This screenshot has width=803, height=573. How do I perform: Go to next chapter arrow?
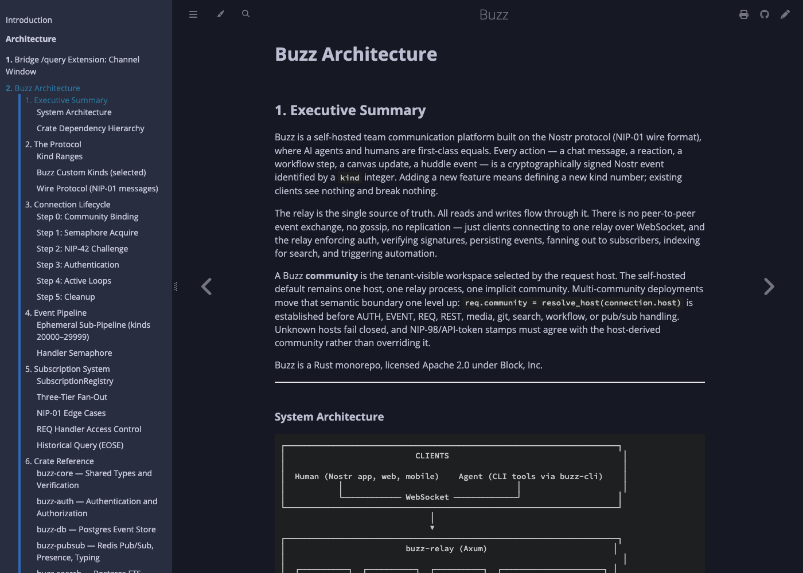[769, 286]
